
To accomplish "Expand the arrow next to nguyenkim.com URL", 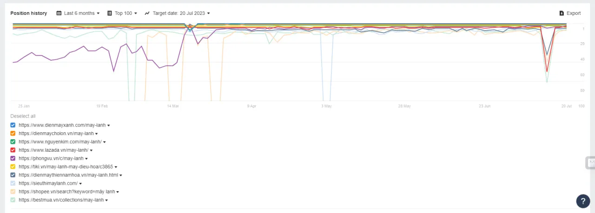I will (x=105, y=142).
